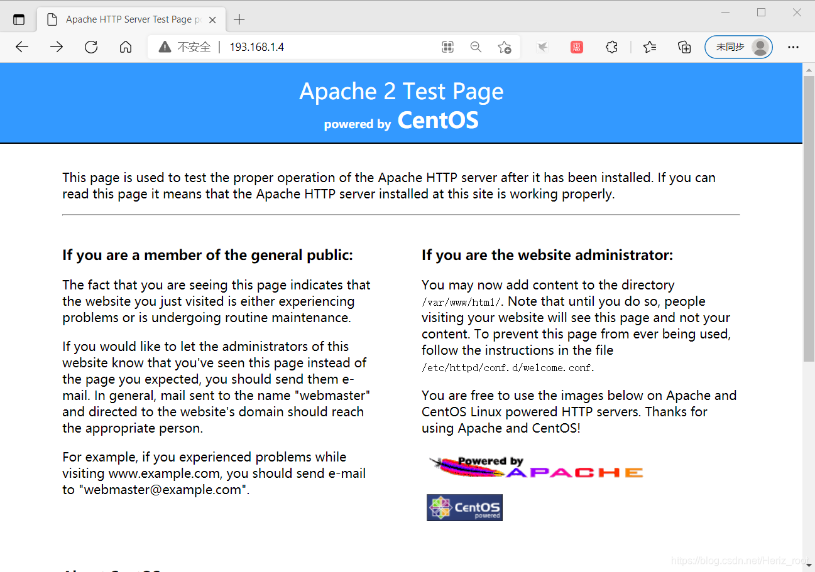Viewport: 815px width, 572px height.
Task: Click the "webmaster@example.com" text
Action: [x=162, y=490]
